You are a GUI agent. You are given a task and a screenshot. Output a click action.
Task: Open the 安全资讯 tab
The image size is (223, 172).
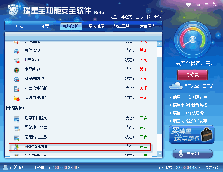click(x=147, y=26)
